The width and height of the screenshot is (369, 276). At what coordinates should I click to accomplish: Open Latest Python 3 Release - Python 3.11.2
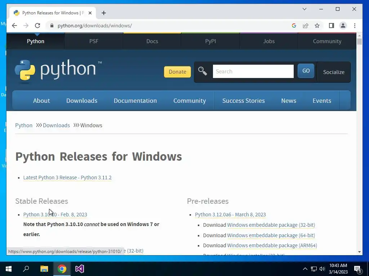pyautogui.click(x=67, y=178)
